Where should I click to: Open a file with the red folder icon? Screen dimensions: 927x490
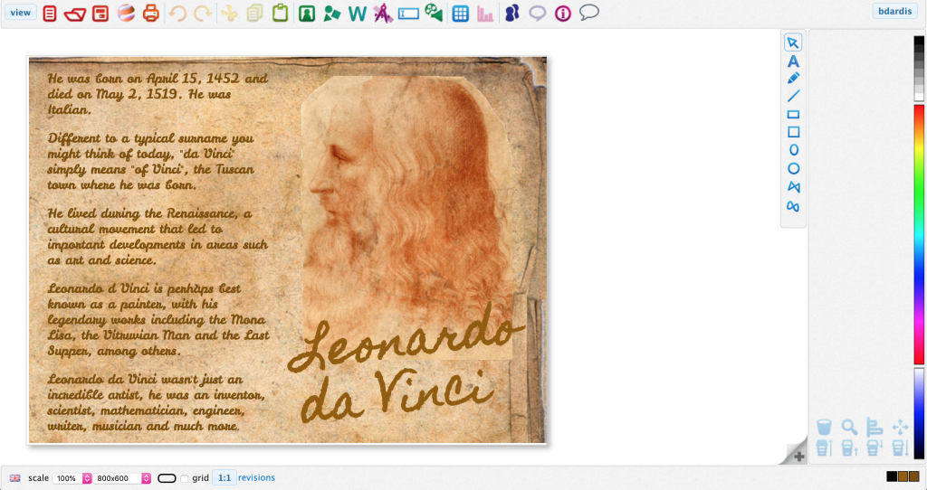tap(74, 14)
